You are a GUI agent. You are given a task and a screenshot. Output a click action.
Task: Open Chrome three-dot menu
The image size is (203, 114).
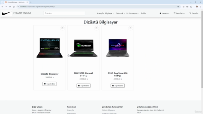pyautogui.click(x=200, y=7)
